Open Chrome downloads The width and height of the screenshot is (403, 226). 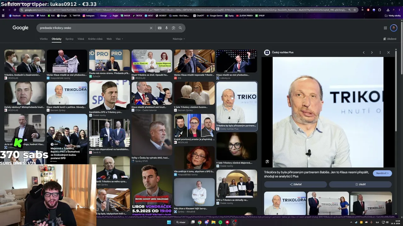pos(388,10)
